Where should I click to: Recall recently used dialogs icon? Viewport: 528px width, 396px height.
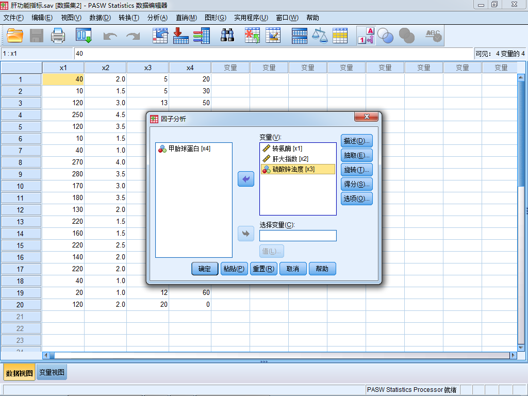[84, 36]
